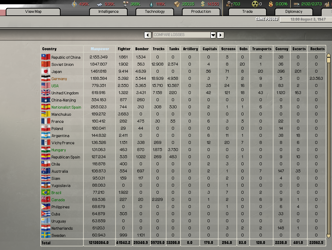The image size is (332, 250).
Task: Click the Hungary flag icon
Action: pyautogui.click(x=46, y=150)
